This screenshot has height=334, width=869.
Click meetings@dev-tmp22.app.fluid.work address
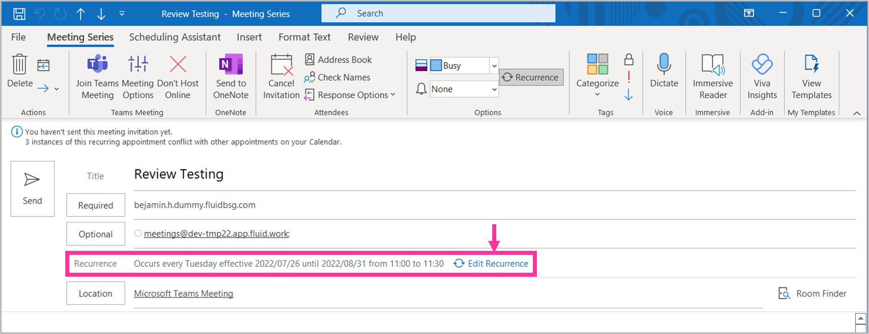[x=216, y=234]
